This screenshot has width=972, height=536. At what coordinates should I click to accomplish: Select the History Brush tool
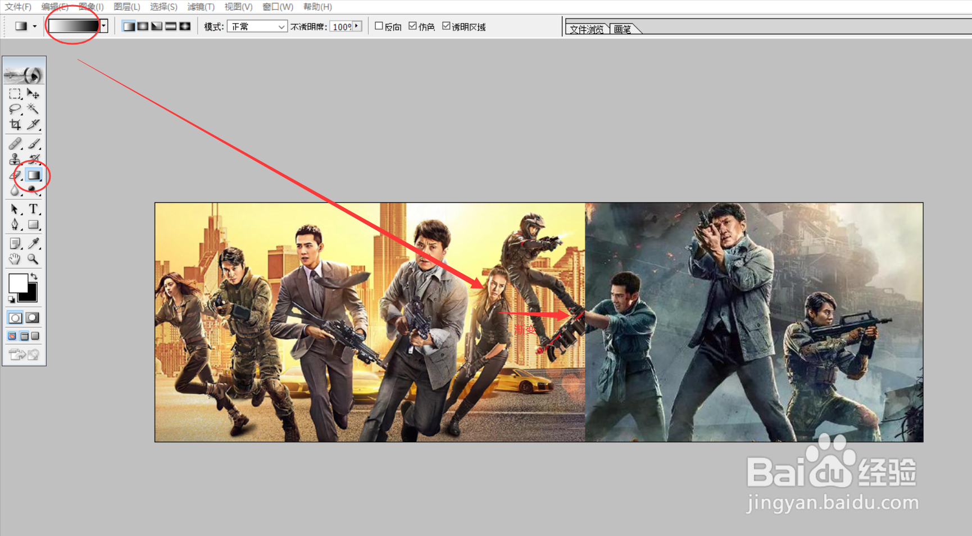pyautogui.click(x=33, y=160)
